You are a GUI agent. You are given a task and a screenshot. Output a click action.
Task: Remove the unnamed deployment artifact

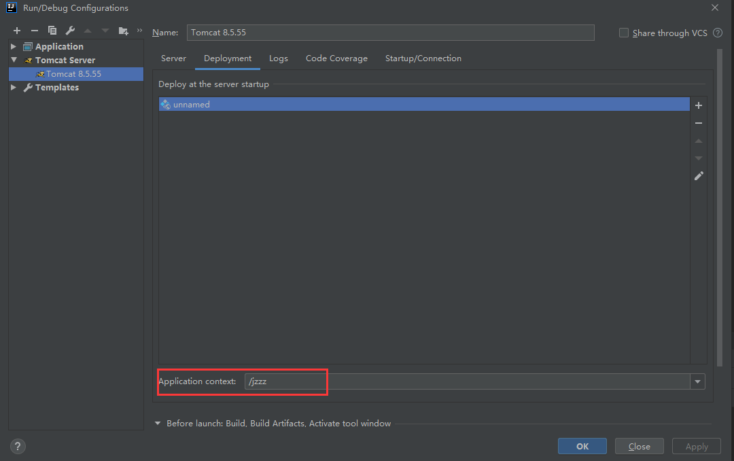point(699,123)
